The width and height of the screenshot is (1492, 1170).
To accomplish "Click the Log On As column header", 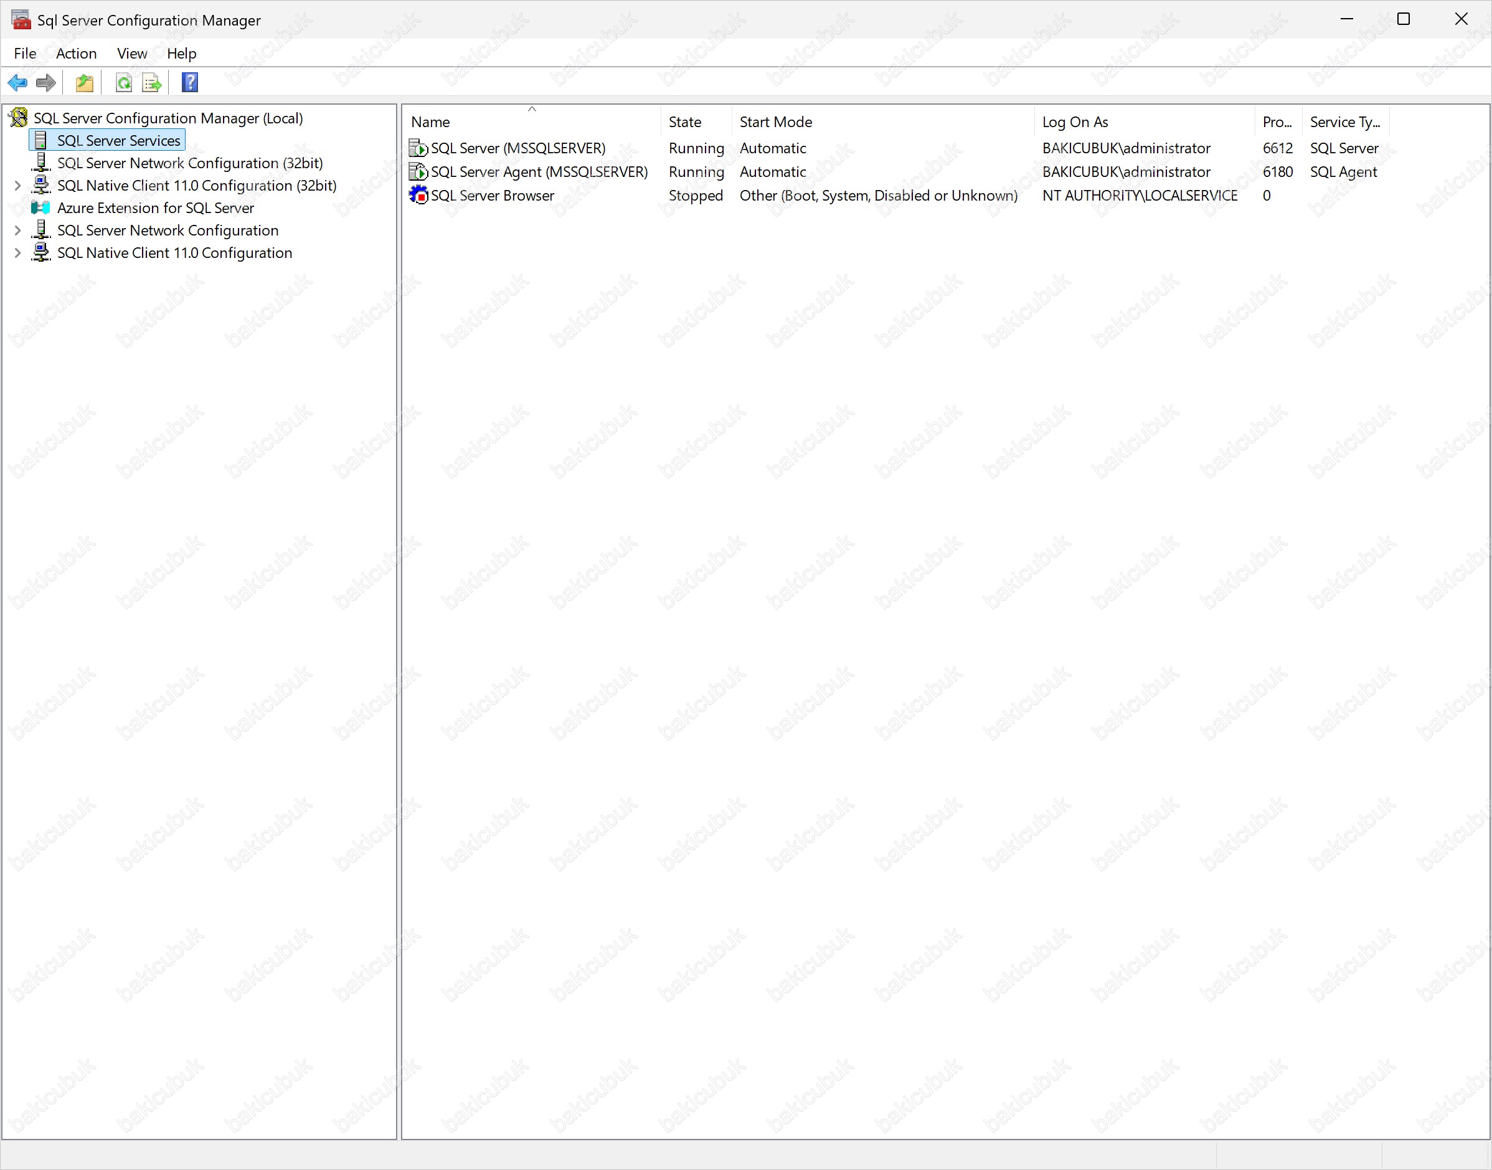I will 1075,122.
